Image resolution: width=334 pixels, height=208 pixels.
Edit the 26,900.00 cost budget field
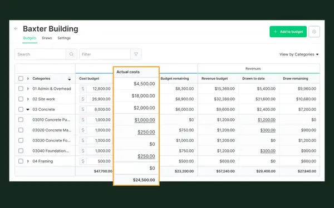pos(99,99)
